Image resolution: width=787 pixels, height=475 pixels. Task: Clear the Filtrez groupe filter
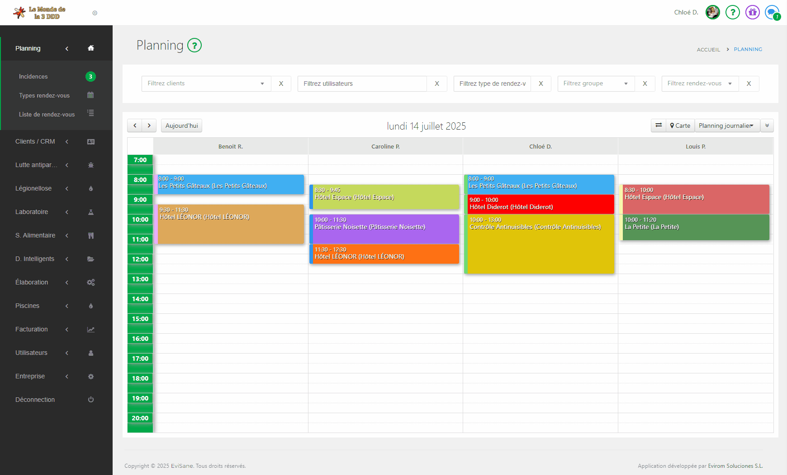[x=645, y=84]
